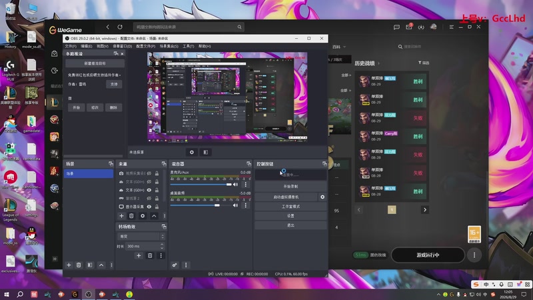Select League of Legends in WeGame sidebar

point(54,102)
